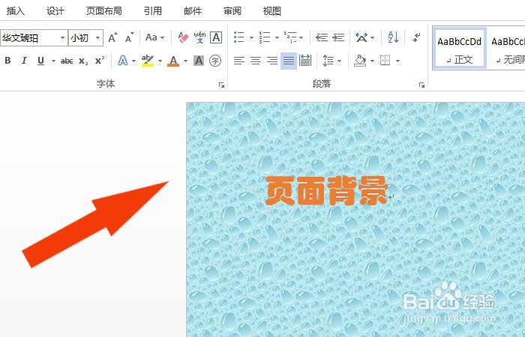This screenshot has width=525, height=337.
Task: Expand the font size dropdown arrow
Action: [x=97, y=37]
